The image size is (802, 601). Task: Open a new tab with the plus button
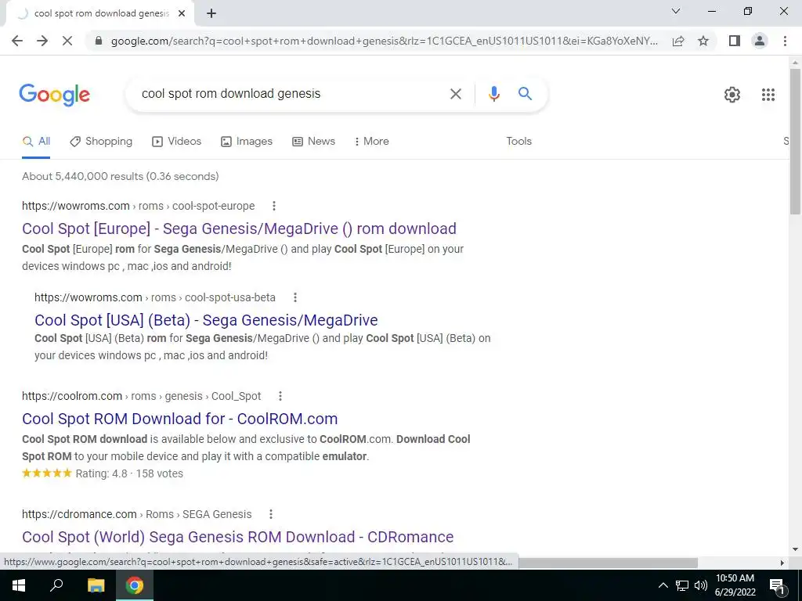pos(211,14)
